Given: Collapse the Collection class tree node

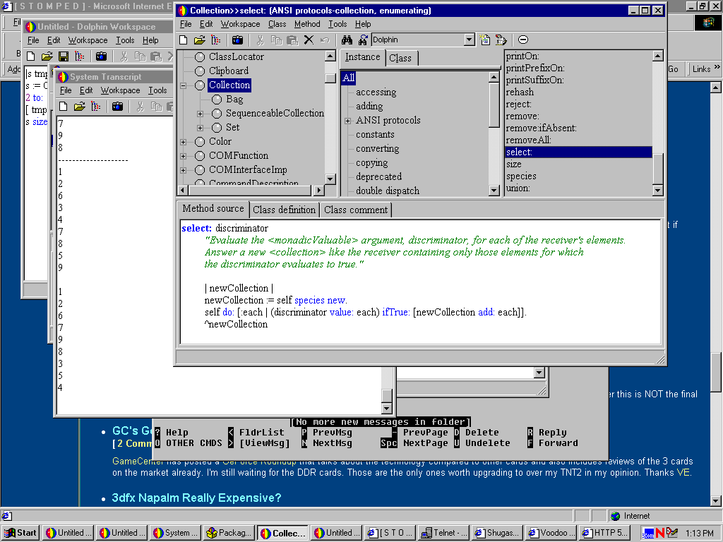Looking at the screenshot, I should click(x=183, y=85).
